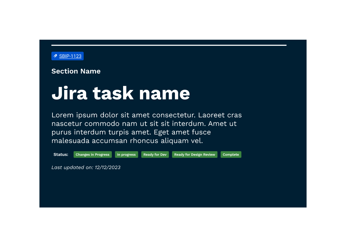
Task: Click the Jira task name title
Action: pos(121,93)
